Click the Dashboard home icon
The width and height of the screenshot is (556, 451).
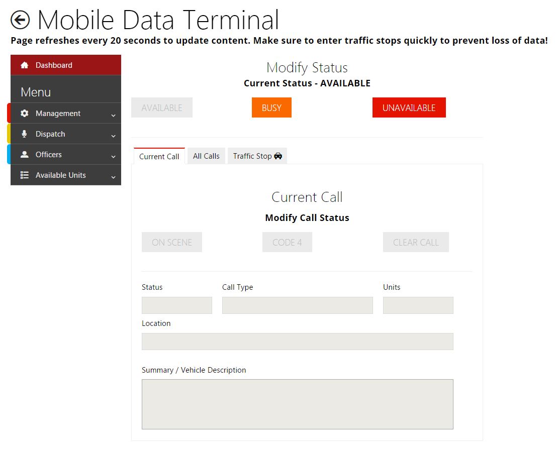point(24,65)
